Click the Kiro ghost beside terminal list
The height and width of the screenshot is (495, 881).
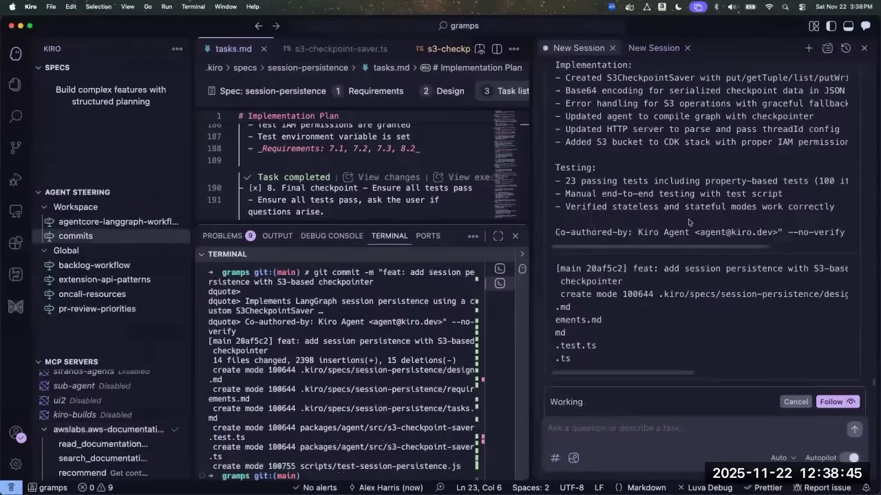click(x=522, y=269)
